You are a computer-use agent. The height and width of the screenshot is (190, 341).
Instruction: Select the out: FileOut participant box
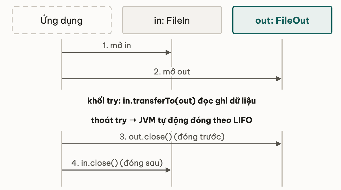(282, 20)
